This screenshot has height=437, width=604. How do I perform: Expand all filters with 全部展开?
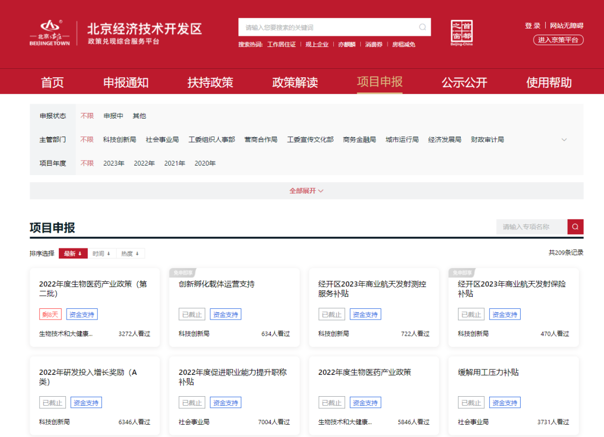306,191
